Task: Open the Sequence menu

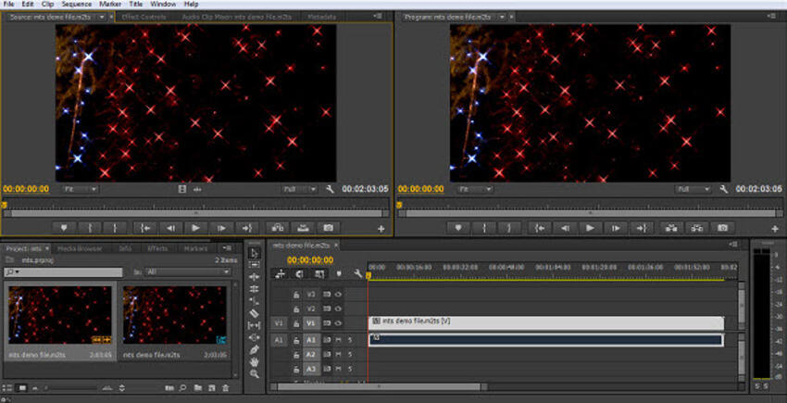Action: [x=75, y=4]
